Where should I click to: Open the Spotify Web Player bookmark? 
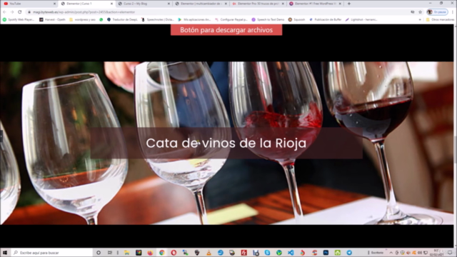[19, 19]
